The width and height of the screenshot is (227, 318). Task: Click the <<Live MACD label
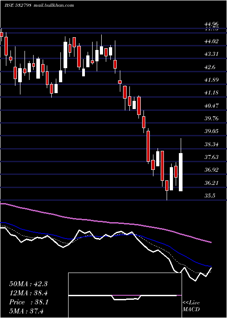coord(191,306)
